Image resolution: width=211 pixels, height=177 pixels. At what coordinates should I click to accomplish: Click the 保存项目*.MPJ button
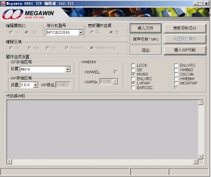click(146, 39)
